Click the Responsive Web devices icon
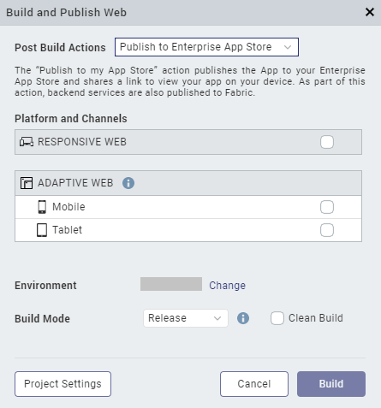Image resolution: width=381 pixels, height=408 pixels. pyautogui.click(x=27, y=142)
